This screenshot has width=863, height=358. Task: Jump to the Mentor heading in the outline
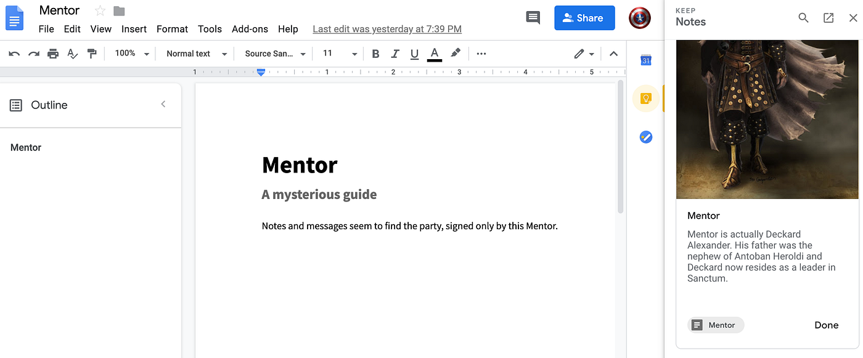[x=26, y=147]
